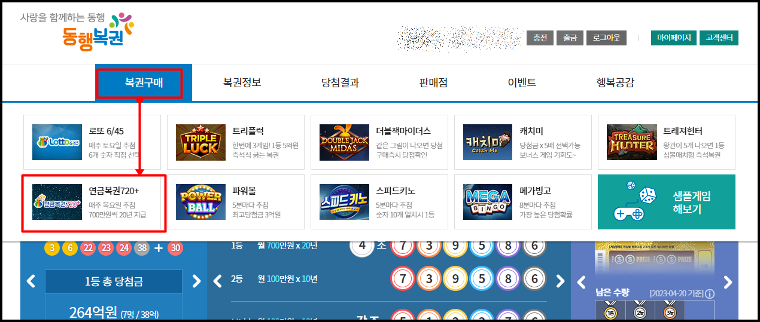Go to next pension lottery result arrow
The image size is (760, 322).
[x=560, y=280]
